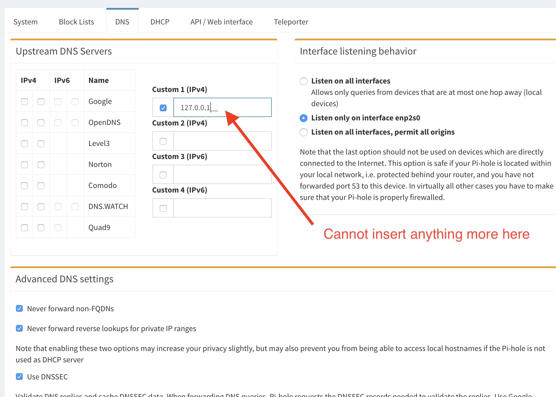
Task: Enable the Custom 2 (IPv4) checkbox
Action: point(163,141)
